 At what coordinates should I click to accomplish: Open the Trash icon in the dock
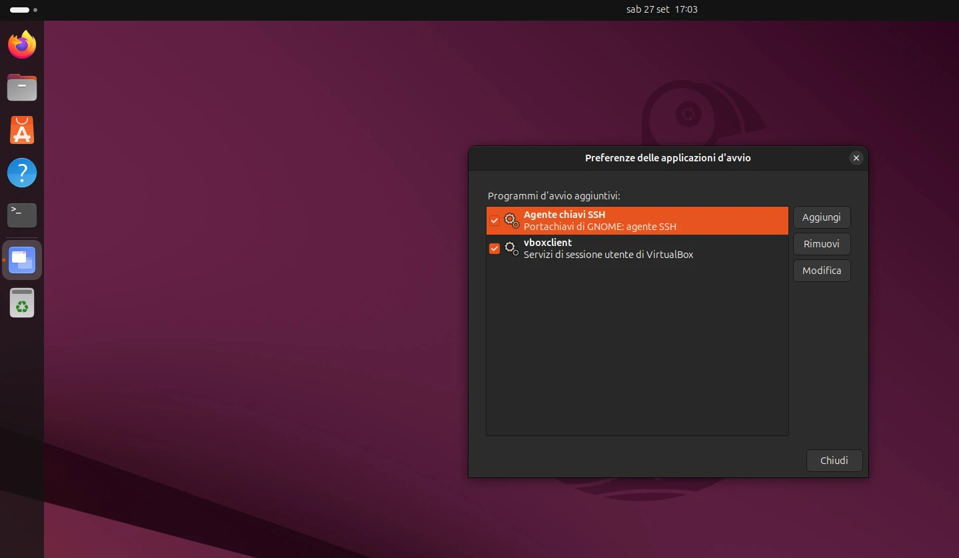(21, 303)
